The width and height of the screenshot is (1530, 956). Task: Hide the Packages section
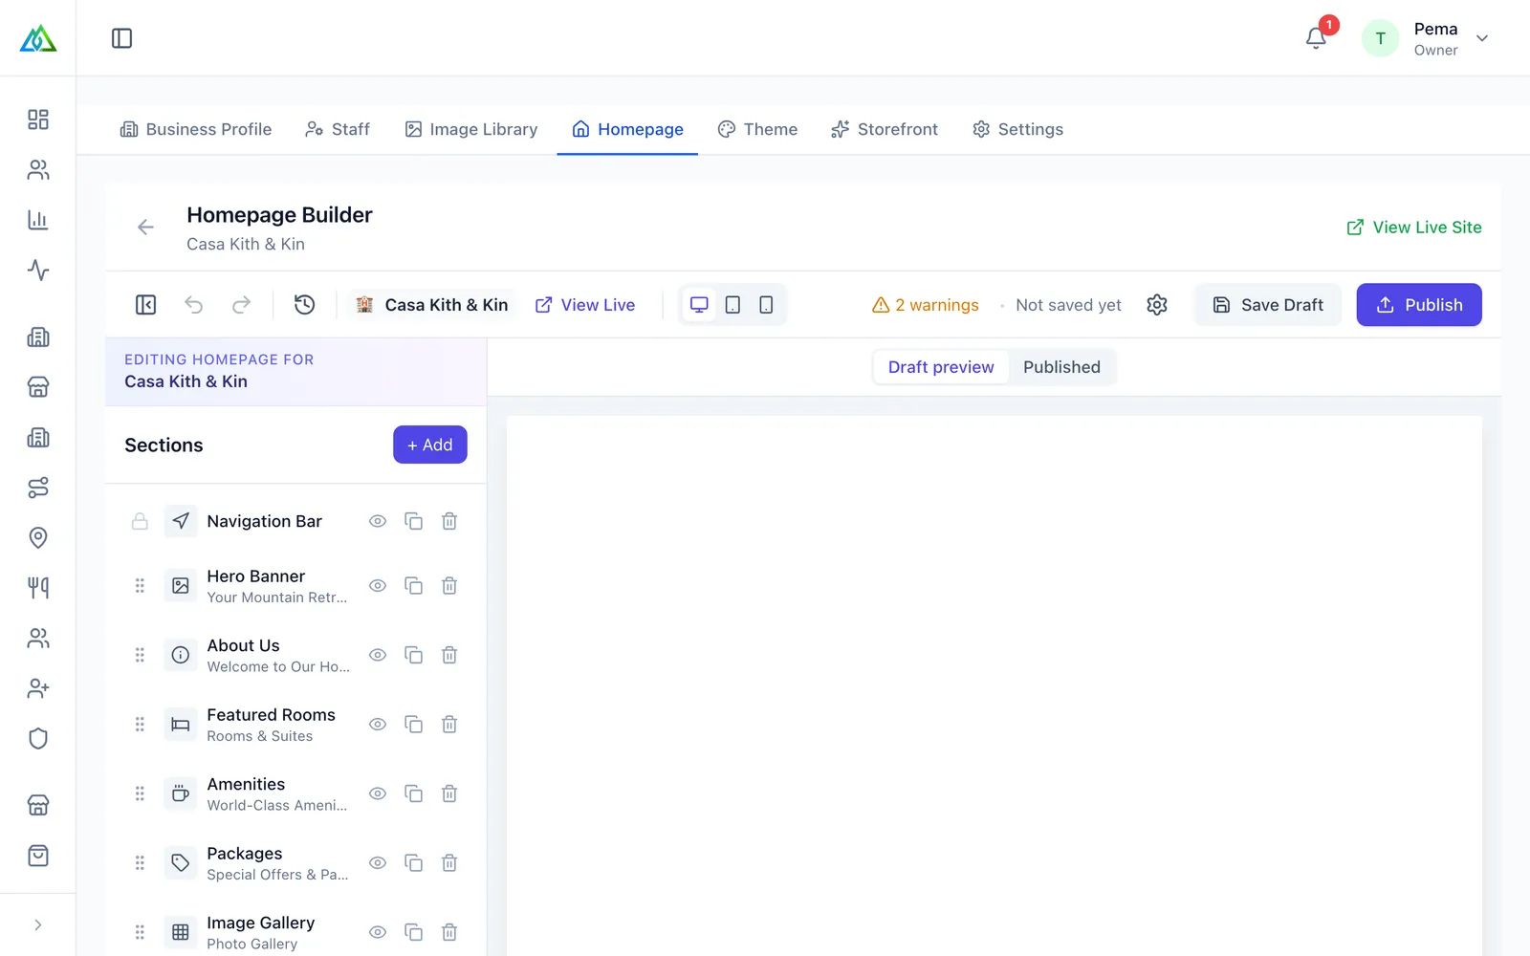[x=378, y=862]
